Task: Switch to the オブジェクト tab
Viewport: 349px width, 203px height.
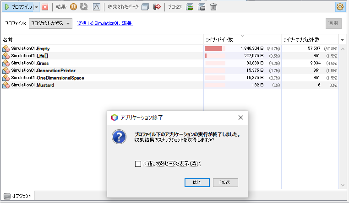Action: 18,196
